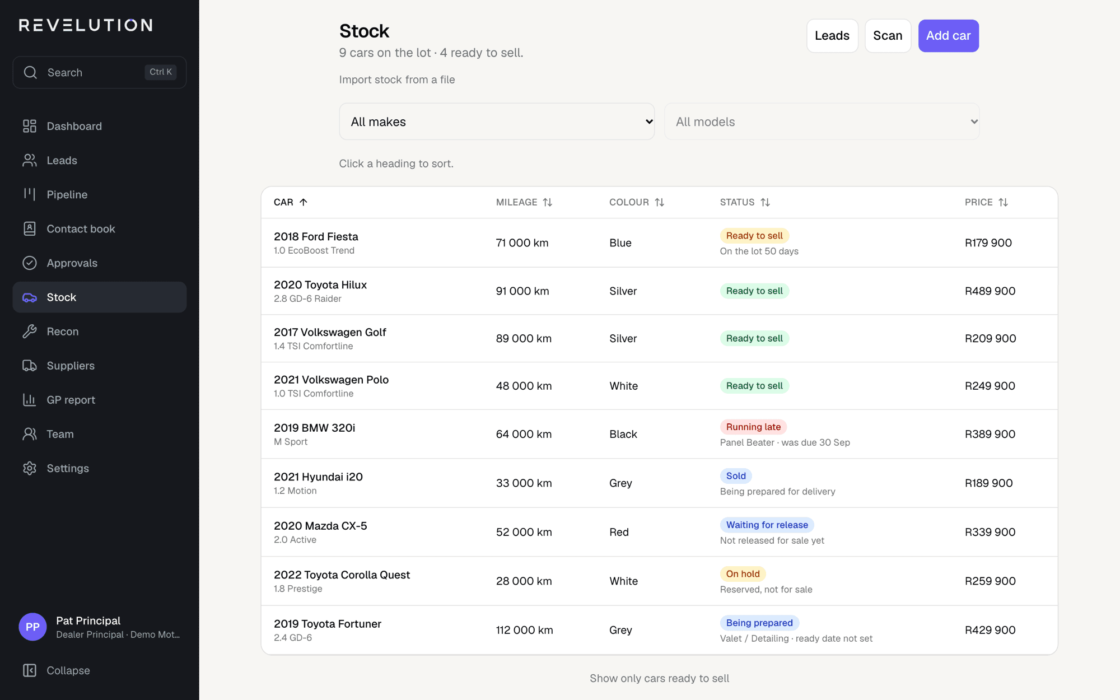1120x700 pixels.
Task: Click Import stock from a file link
Action: (x=397, y=80)
